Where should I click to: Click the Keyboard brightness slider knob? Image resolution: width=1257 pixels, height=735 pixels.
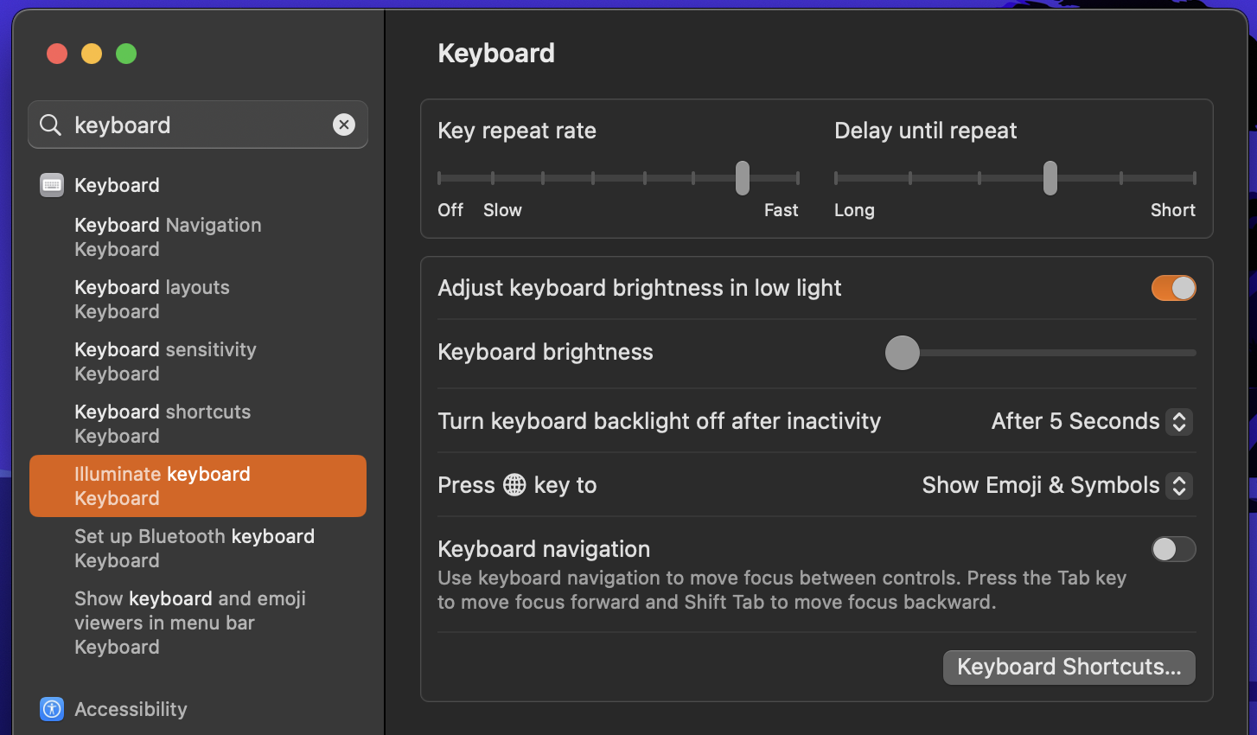(x=903, y=353)
